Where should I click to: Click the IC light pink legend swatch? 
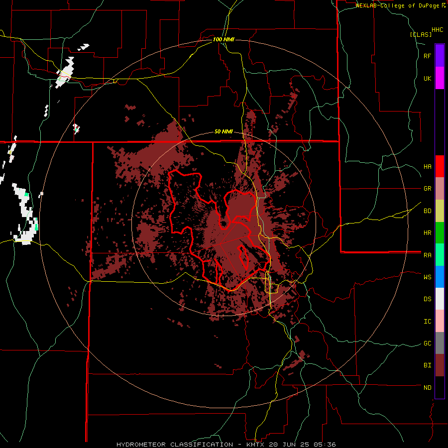coord(440,321)
